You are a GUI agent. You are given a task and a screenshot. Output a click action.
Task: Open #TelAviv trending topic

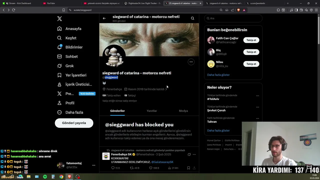click(213, 99)
